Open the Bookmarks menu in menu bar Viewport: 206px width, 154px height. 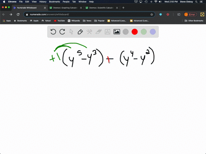55,2
